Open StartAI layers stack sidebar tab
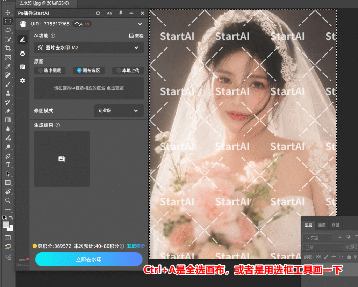The image size is (358, 287). point(23,53)
